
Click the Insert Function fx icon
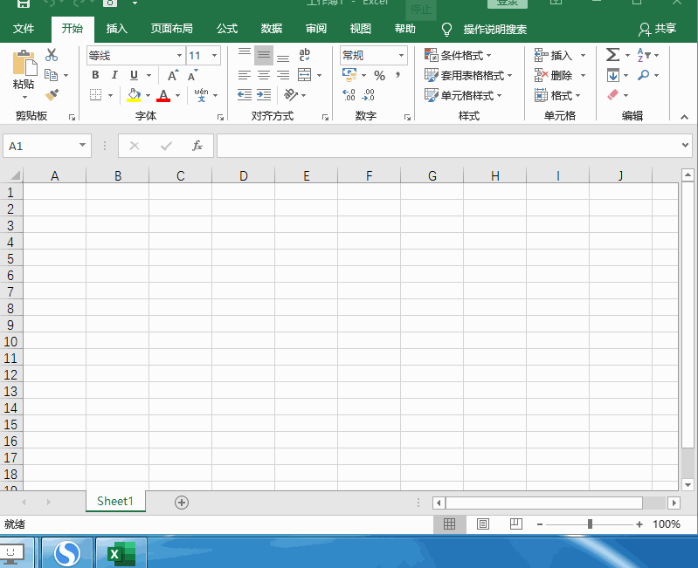[x=197, y=146]
